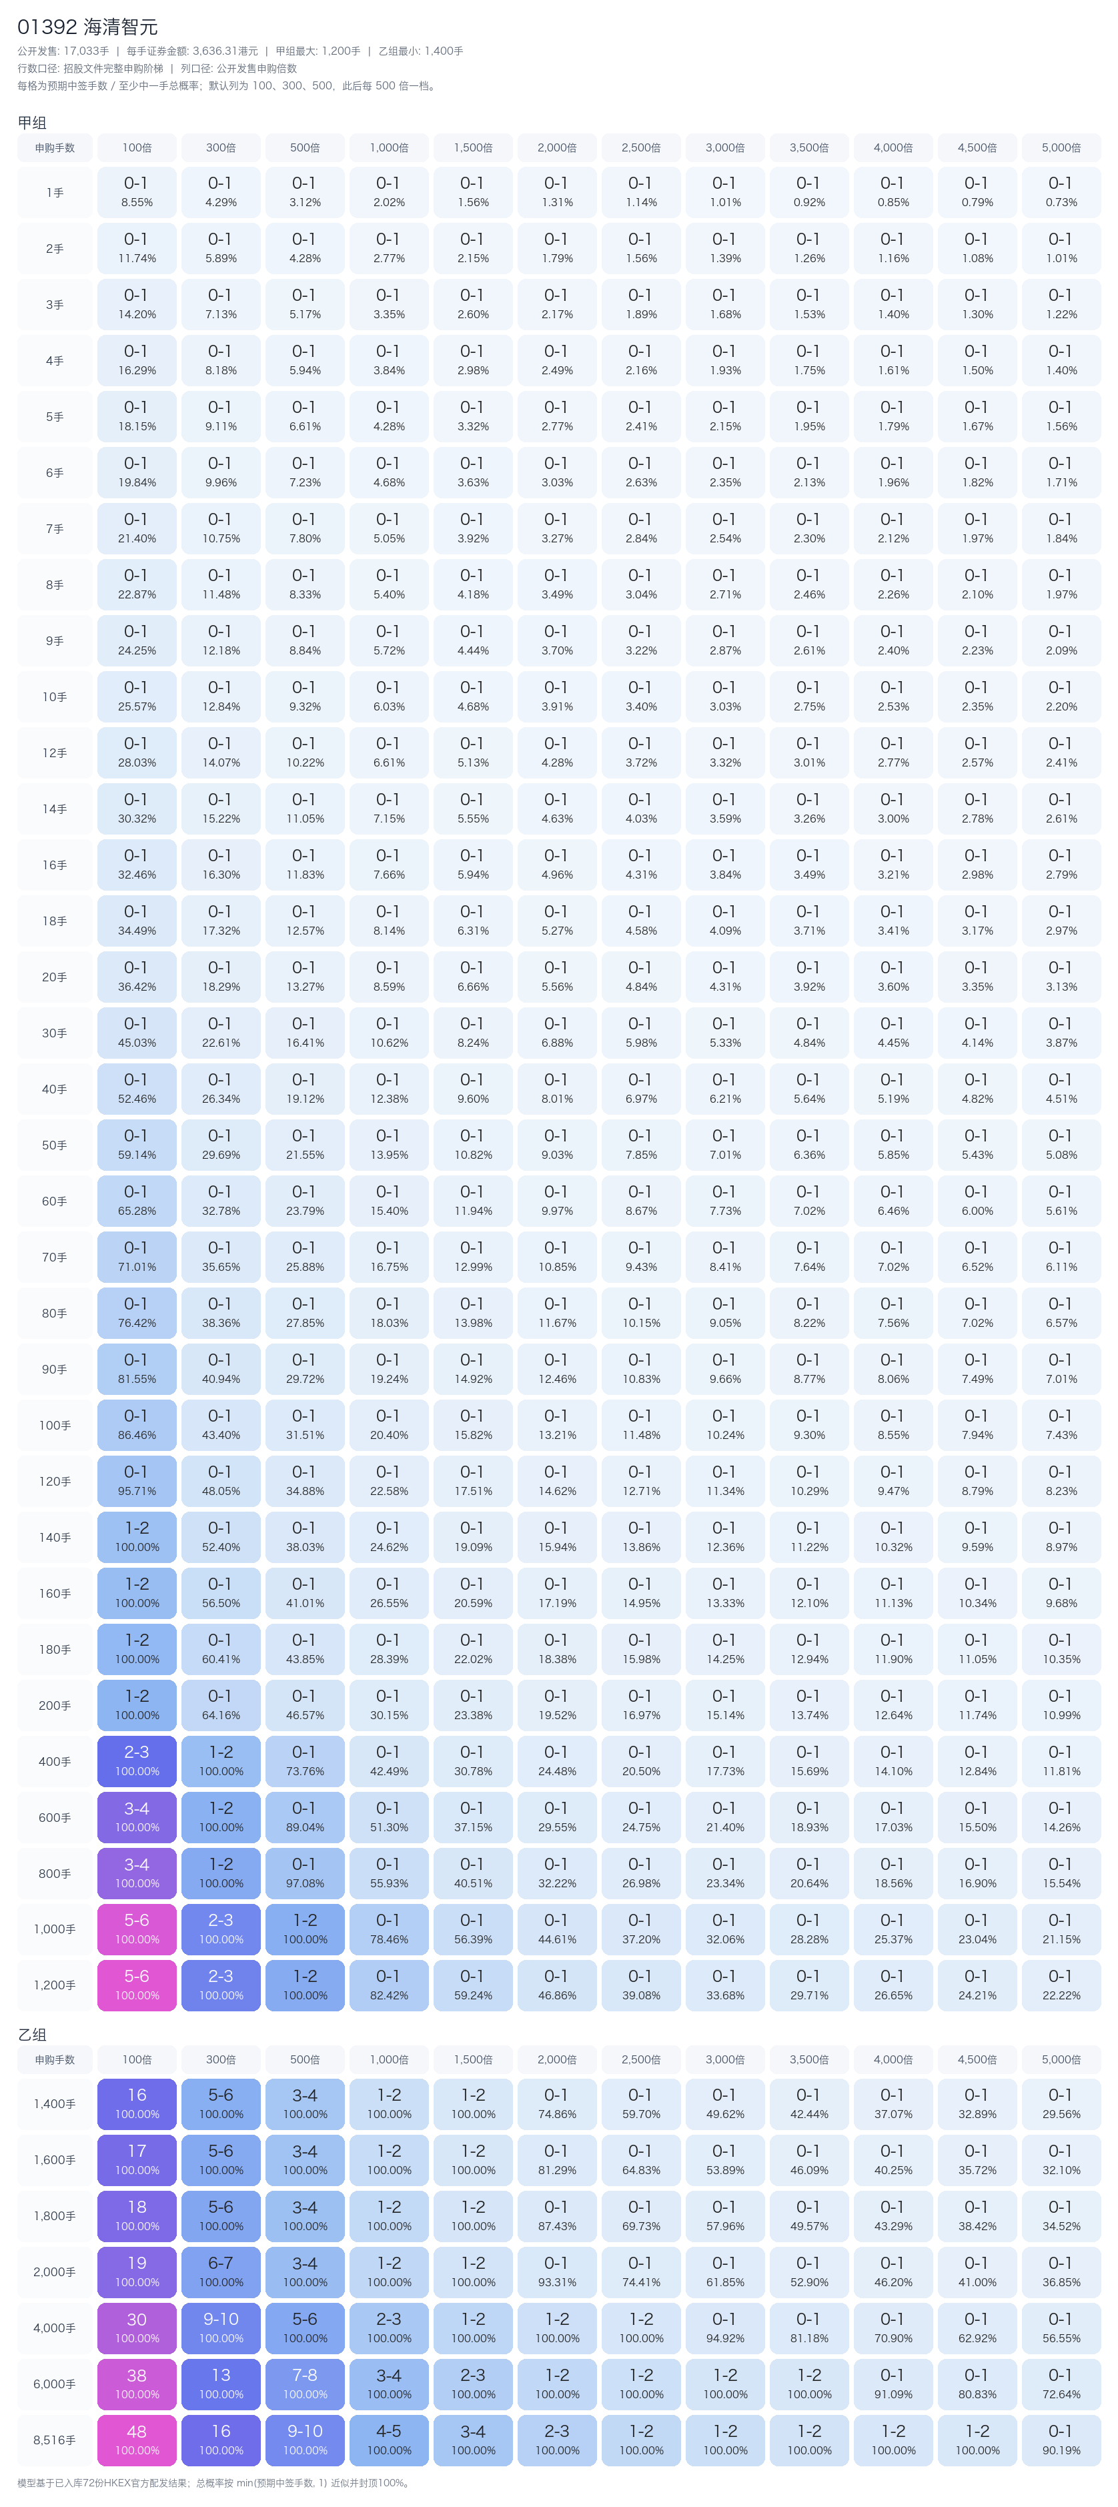1118x2507 pixels.
Task: Click the 乙组 section heading
Action: 32,2034
